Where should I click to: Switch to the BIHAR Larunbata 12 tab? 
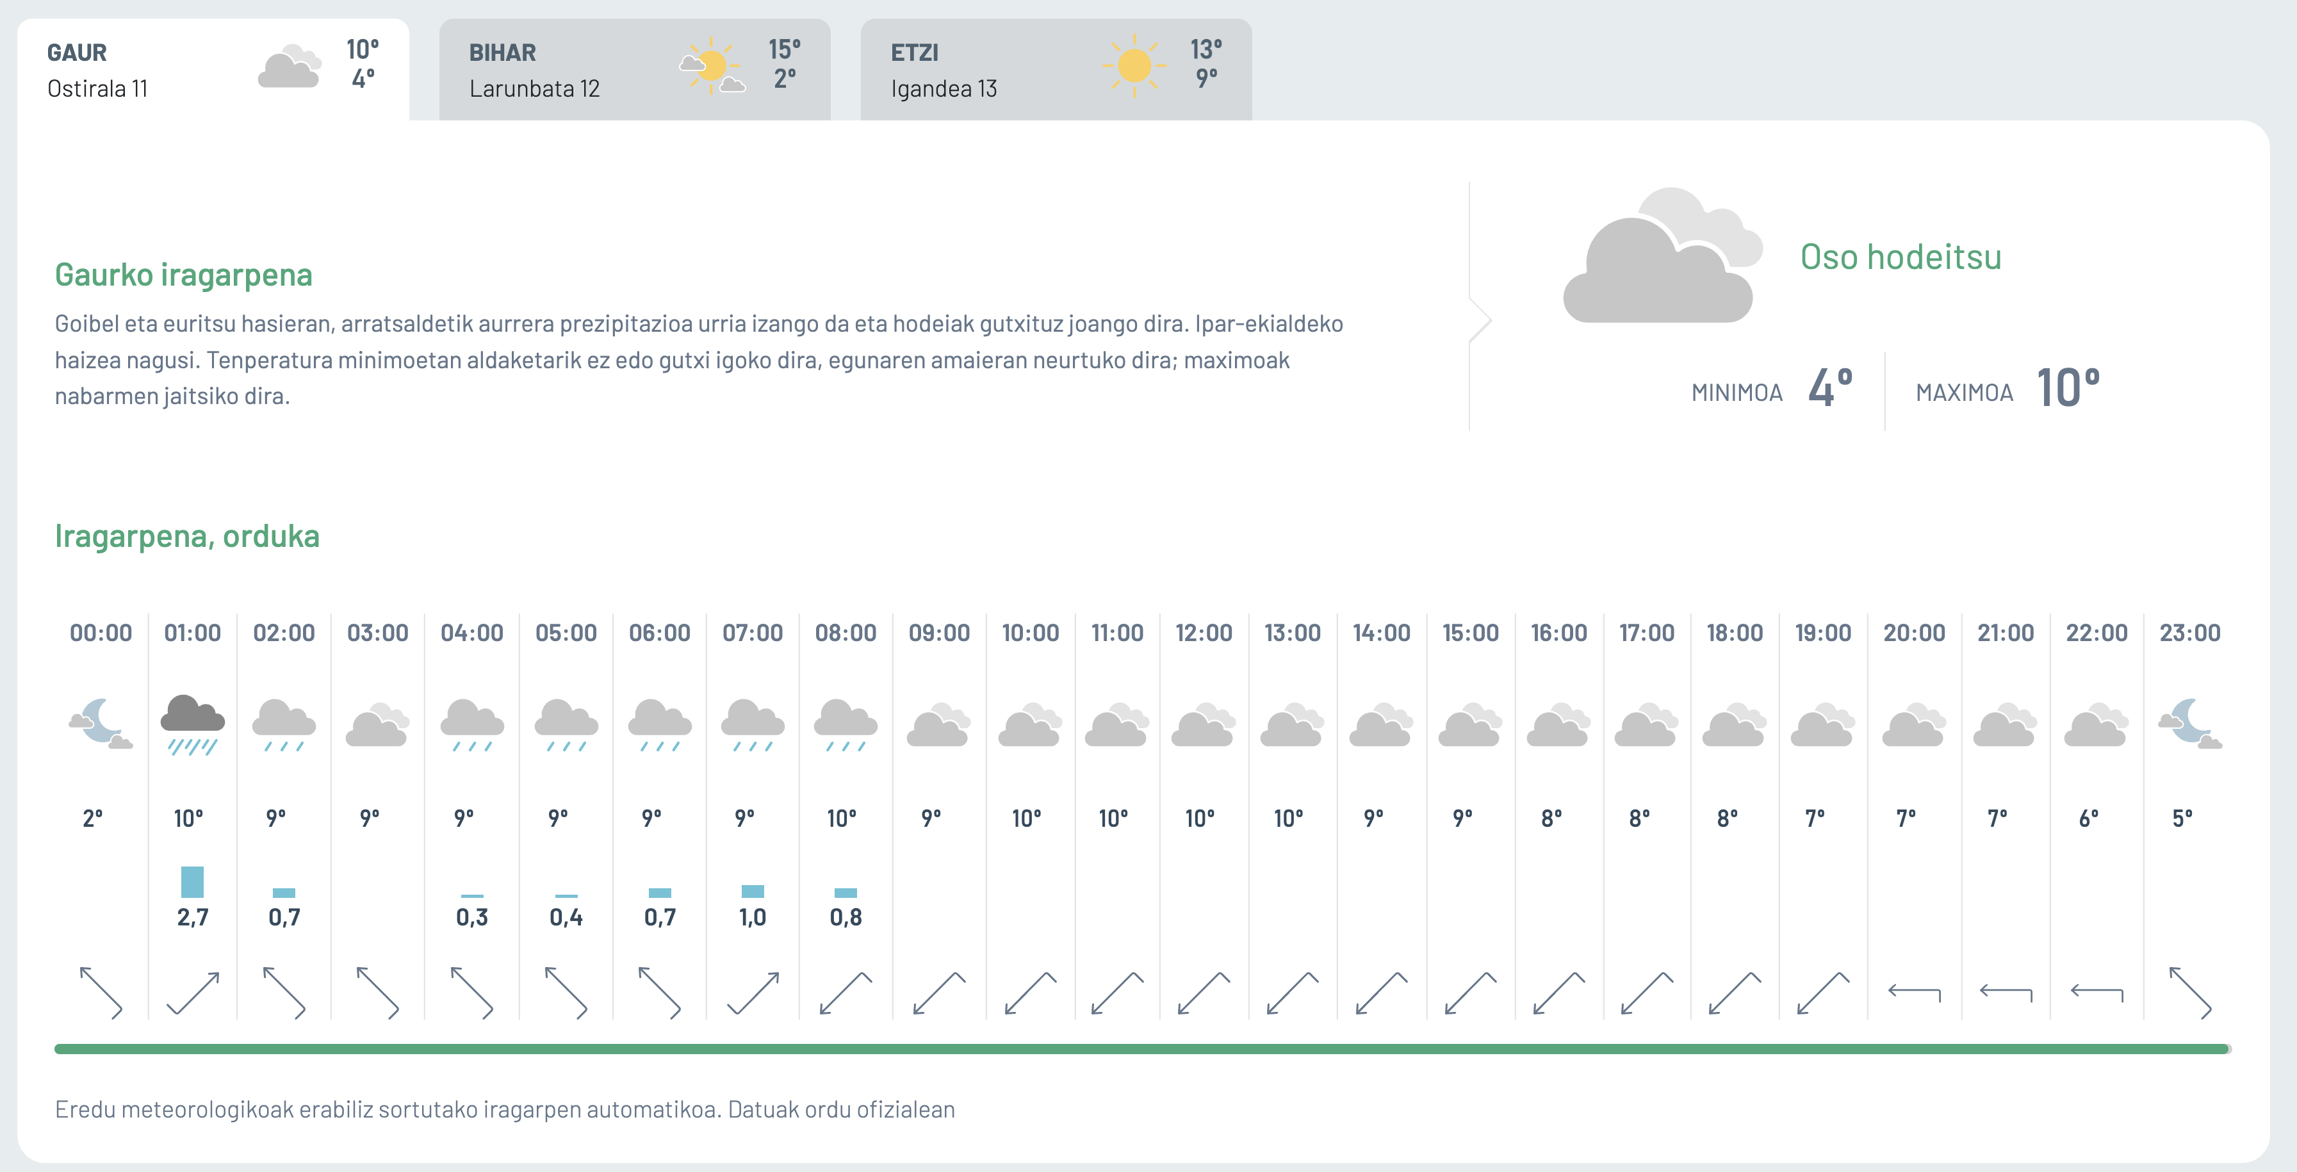click(x=635, y=70)
